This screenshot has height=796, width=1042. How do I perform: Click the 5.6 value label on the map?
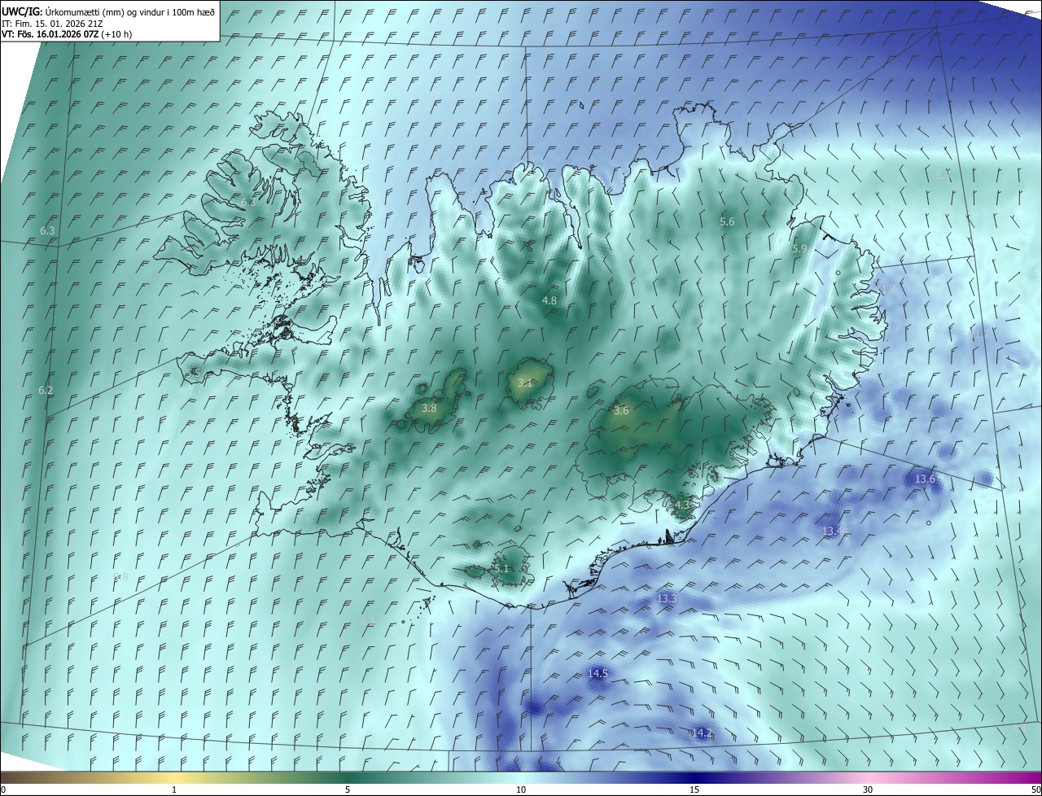pos(728,221)
